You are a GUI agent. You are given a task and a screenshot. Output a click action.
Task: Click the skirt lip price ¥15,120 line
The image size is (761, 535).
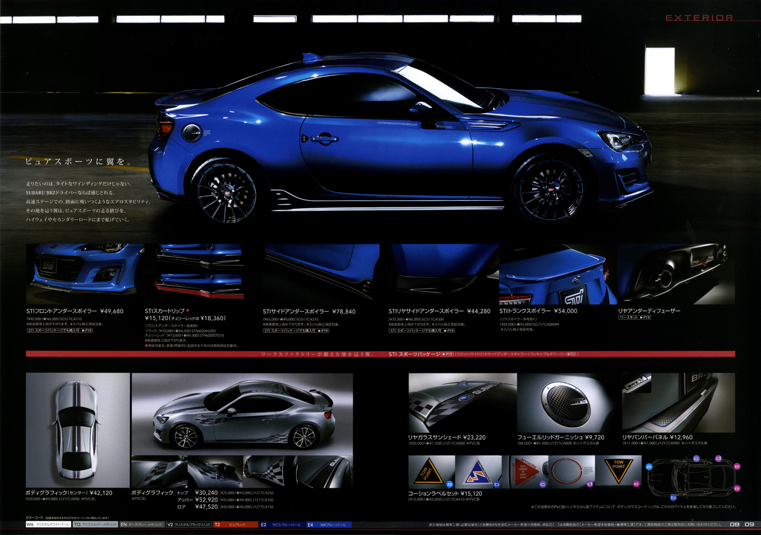pyautogui.click(x=185, y=318)
